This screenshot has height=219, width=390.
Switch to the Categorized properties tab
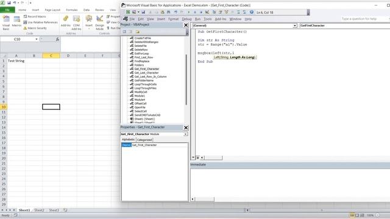point(144,140)
